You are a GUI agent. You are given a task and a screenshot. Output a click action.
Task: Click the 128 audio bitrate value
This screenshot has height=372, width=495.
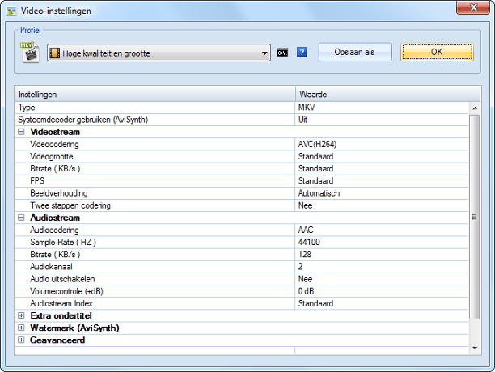point(305,255)
